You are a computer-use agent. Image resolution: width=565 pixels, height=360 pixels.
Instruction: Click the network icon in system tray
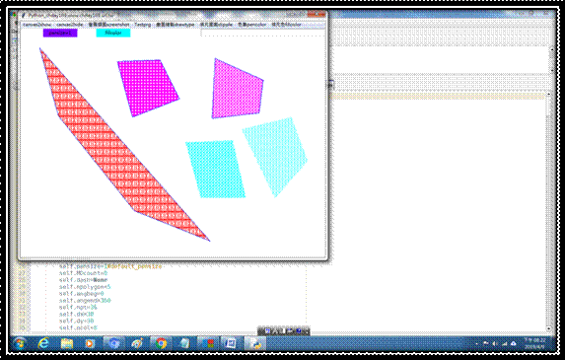point(505,344)
